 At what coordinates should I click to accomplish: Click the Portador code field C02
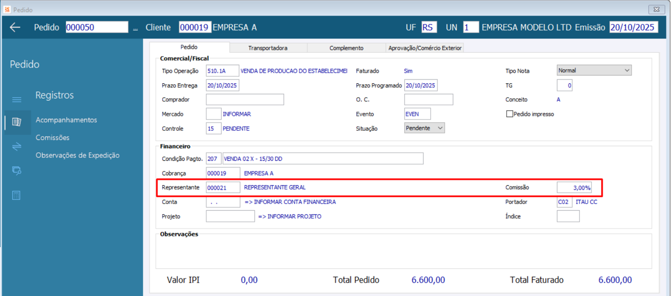(x=565, y=202)
